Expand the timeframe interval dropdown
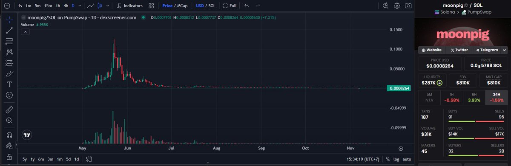 point(80,6)
